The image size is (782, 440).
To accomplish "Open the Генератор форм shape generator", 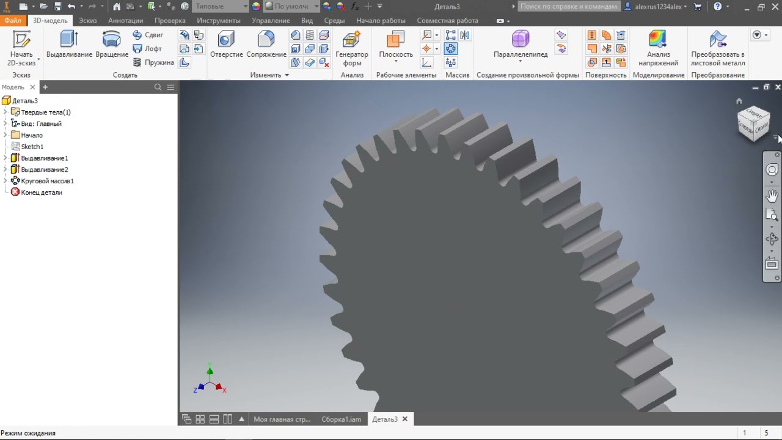I will (x=352, y=48).
